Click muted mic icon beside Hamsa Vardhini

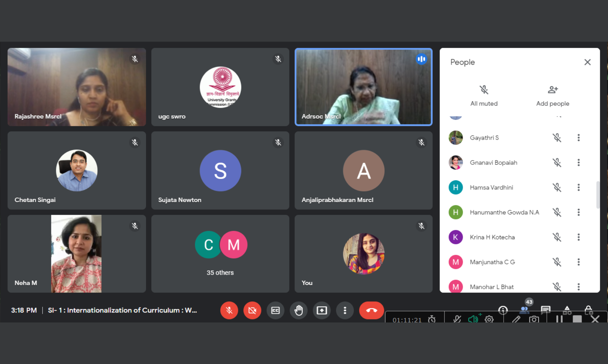[x=557, y=187]
